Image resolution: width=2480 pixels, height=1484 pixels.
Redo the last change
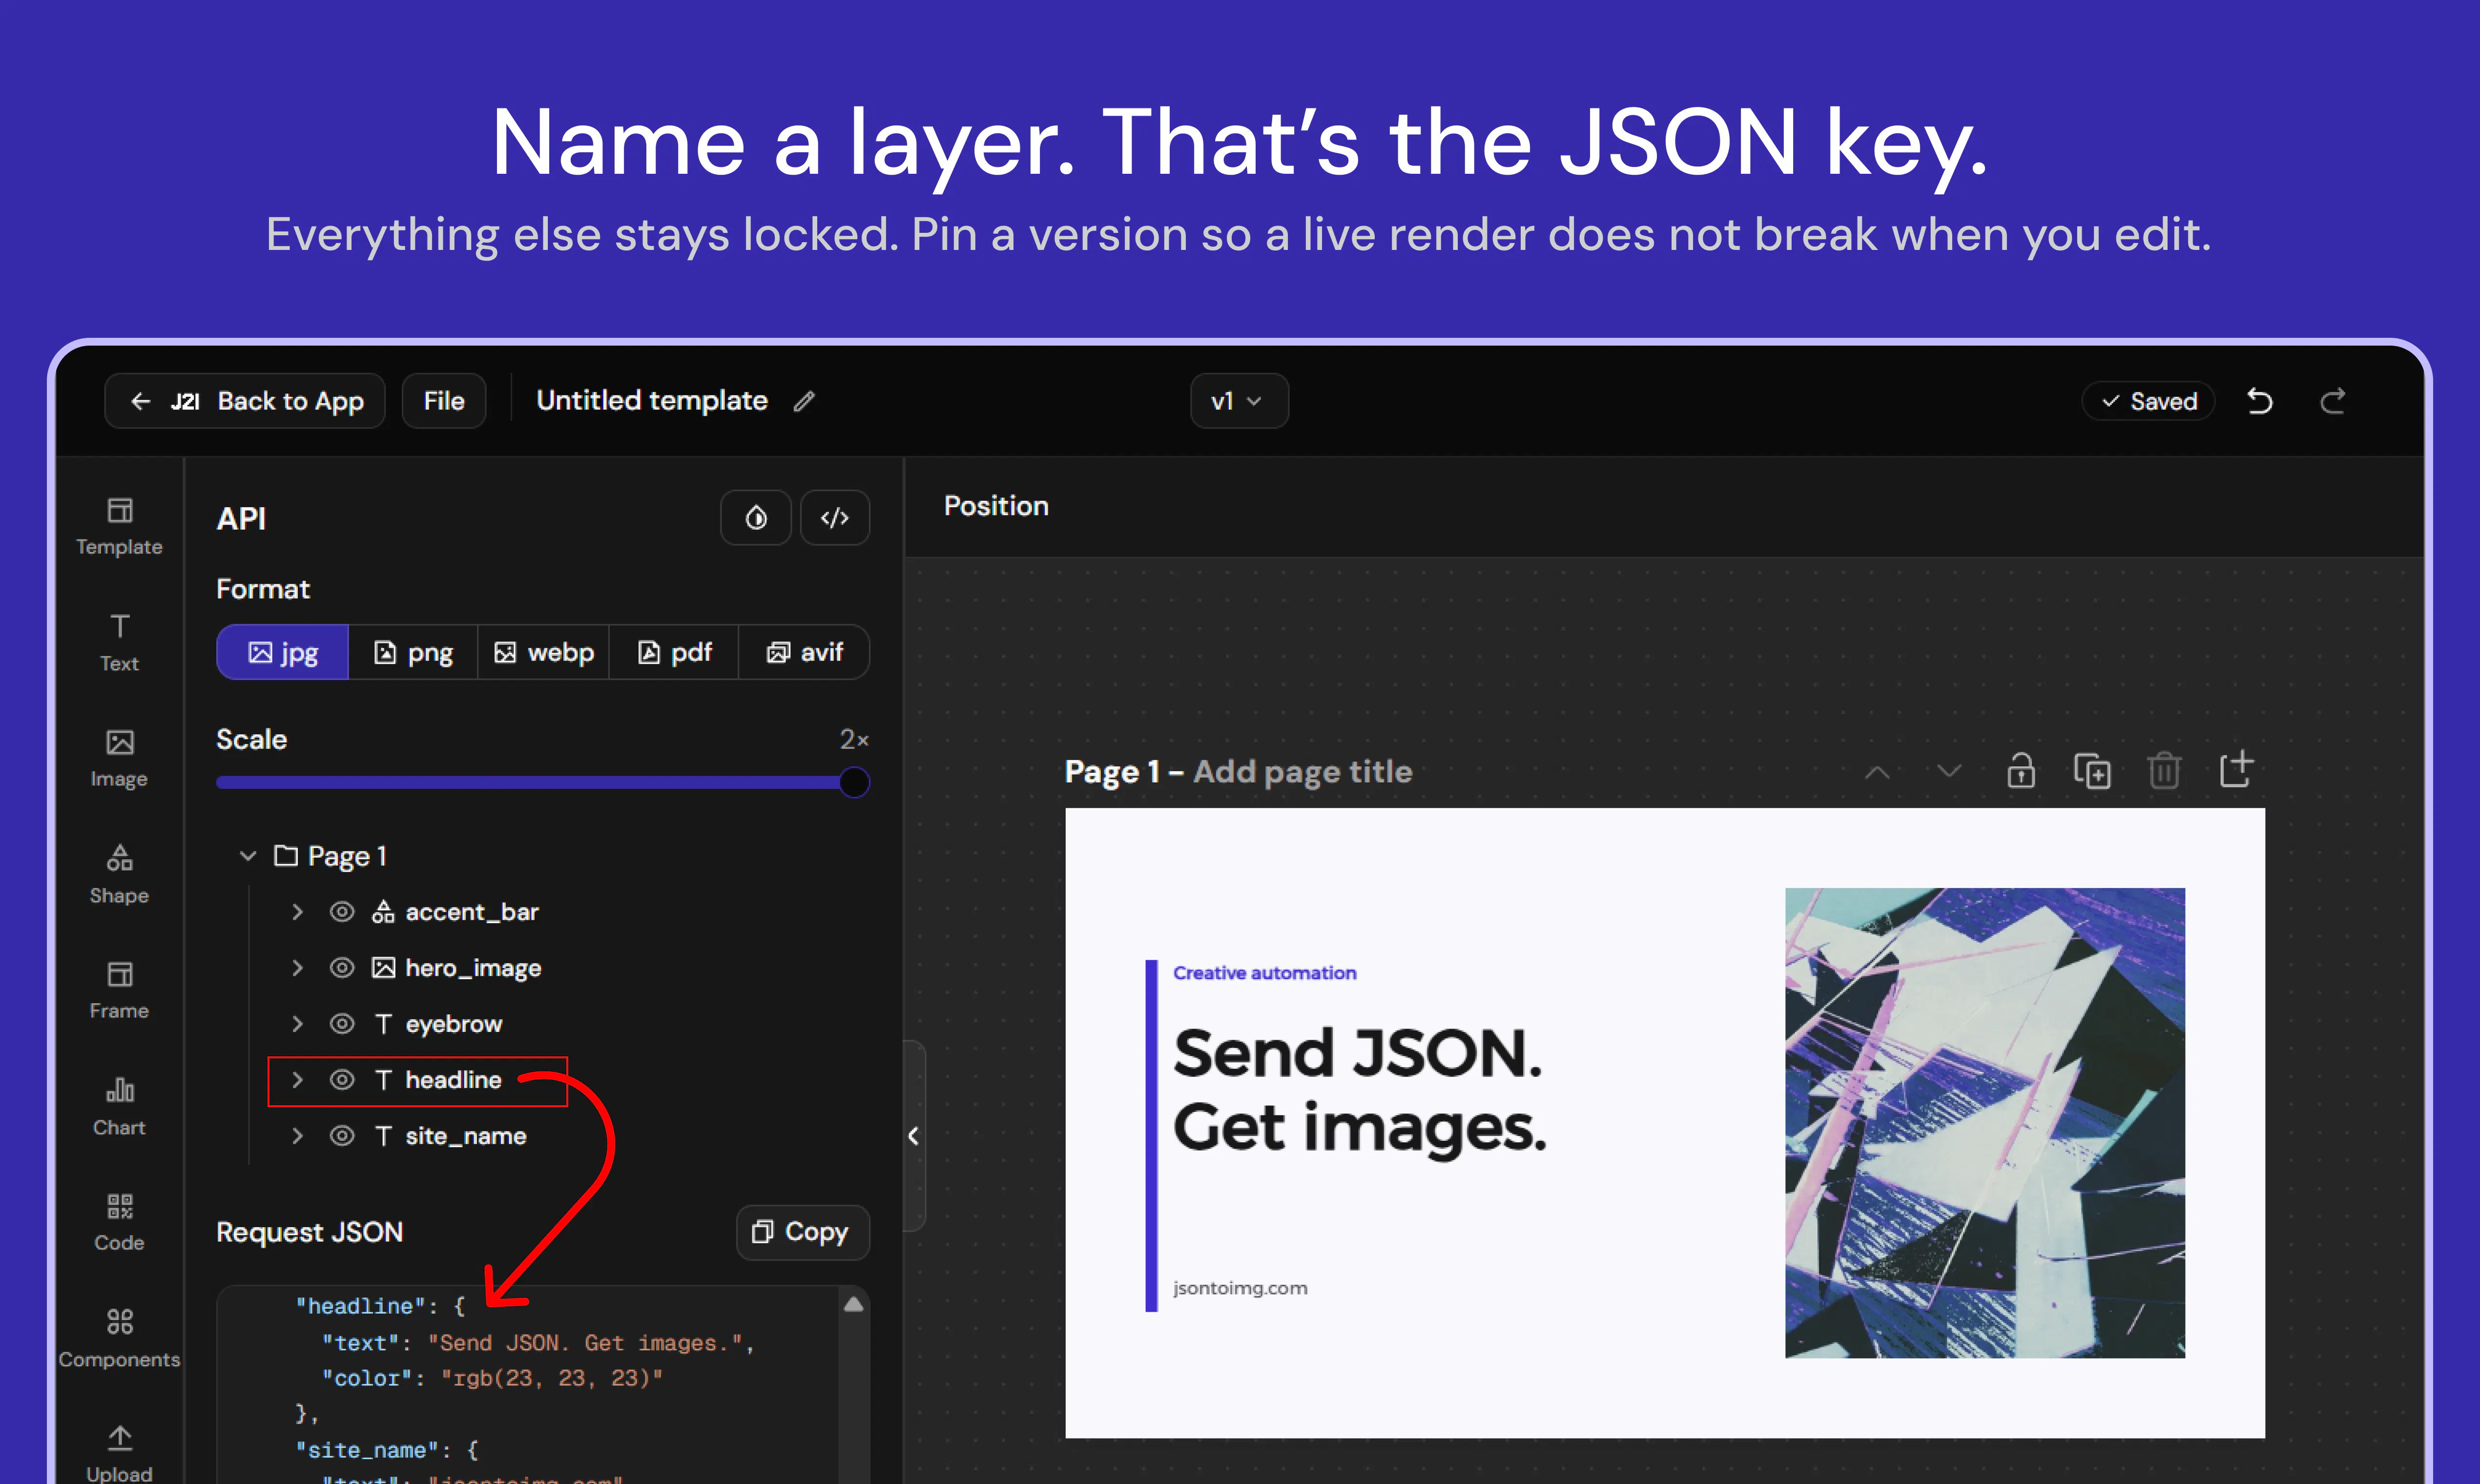tap(2333, 401)
